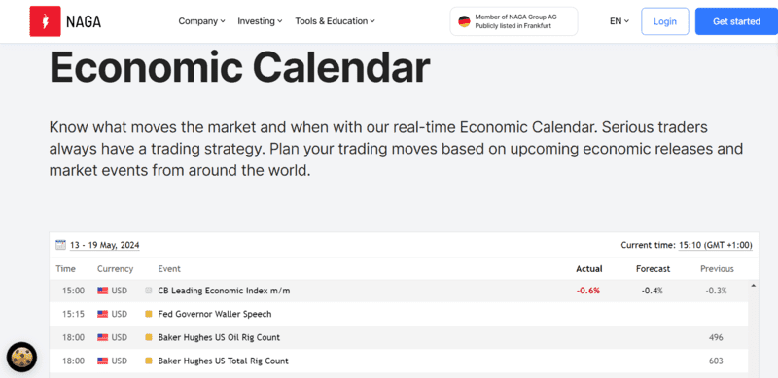Click the Login button
This screenshot has height=378, width=778.
point(665,21)
